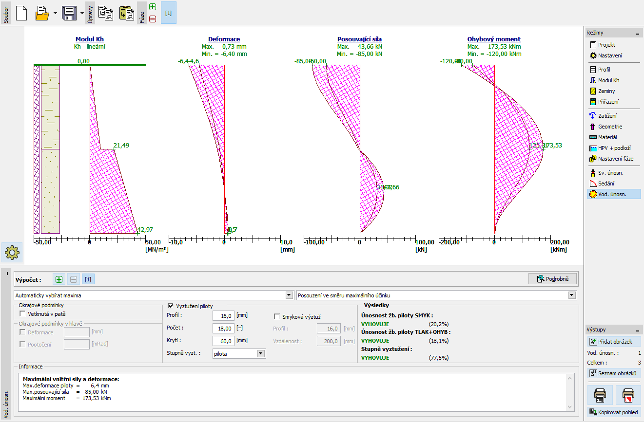This screenshot has width=644, height=422.
Task: Open 'Posouzení ve směru maximálního účinku' dropdown
Action: (x=436, y=295)
